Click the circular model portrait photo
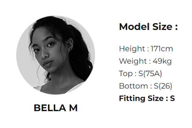This screenshot has width=192, height=128. 56,55
